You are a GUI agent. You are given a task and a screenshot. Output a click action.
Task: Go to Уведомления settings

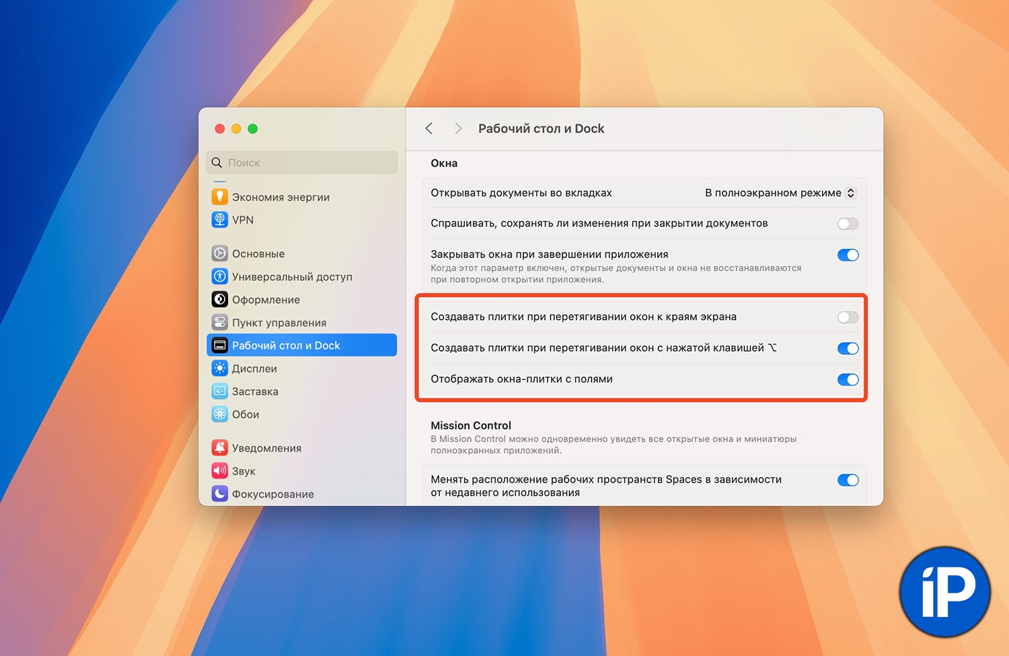pyautogui.click(x=301, y=448)
